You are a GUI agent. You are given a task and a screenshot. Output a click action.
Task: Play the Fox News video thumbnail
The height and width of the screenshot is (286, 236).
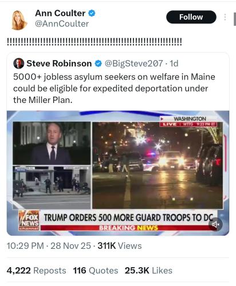coord(118,173)
